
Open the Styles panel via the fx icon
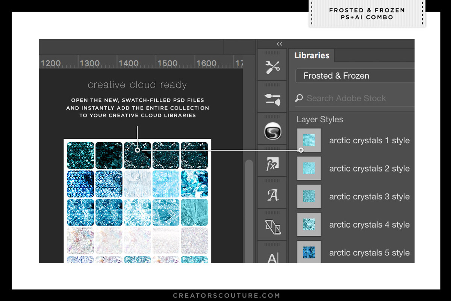click(x=272, y=164)
